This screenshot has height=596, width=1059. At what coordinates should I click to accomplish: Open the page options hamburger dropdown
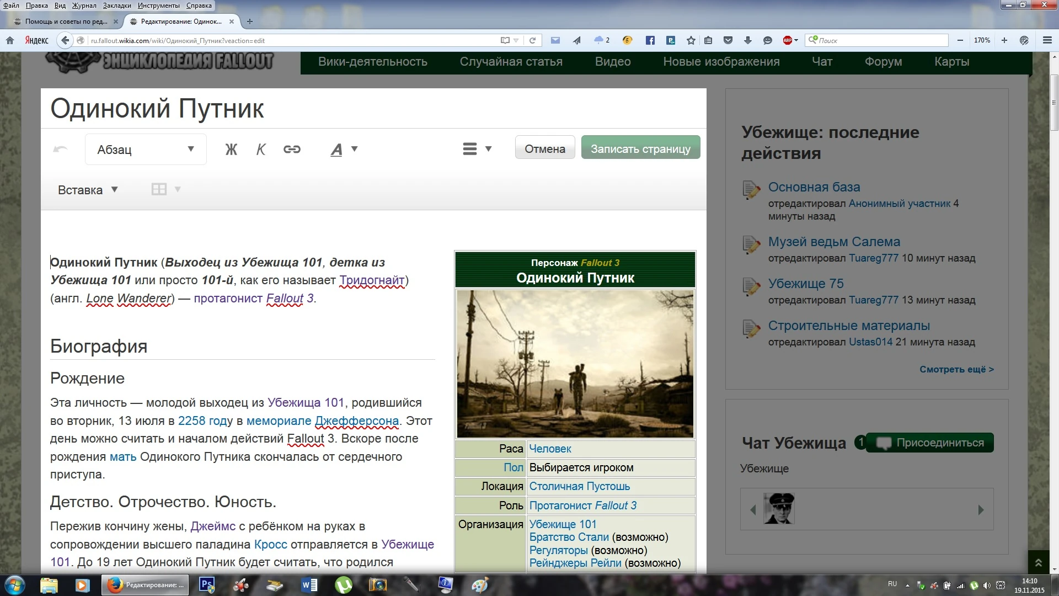[x=477, y=149]
